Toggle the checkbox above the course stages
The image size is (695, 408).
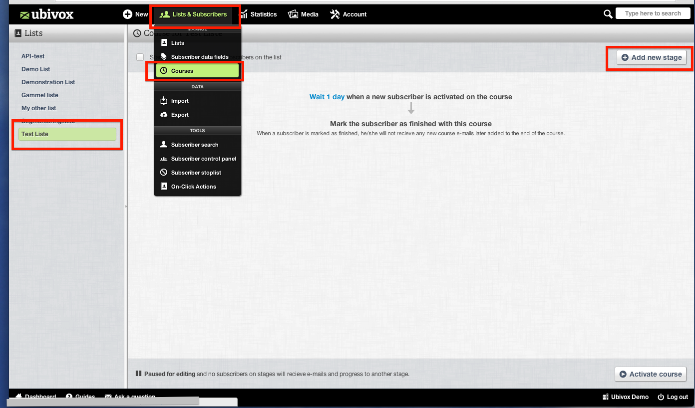[140, 57]
